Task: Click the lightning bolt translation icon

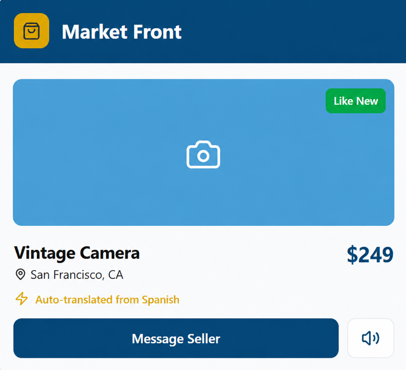Action: coord(22,299)
